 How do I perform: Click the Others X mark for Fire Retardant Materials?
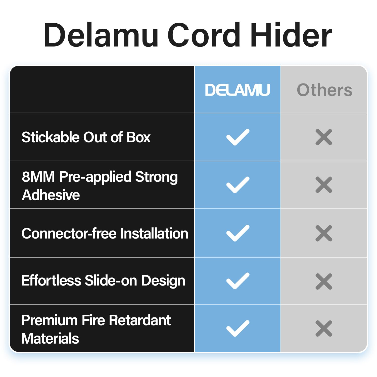[324, 328]
